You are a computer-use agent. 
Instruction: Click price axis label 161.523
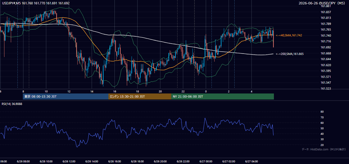click(x=326, y=89)
